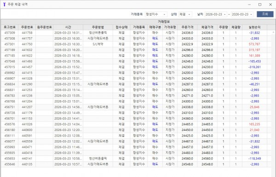This screenshot has width=276, height=177.
Task: Sort by 시간 column header
Action: [68, 27]
